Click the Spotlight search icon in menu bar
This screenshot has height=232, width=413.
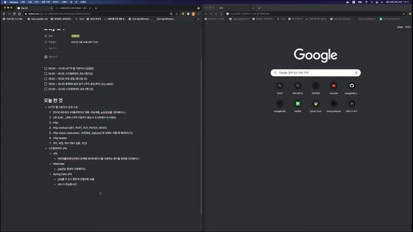tap(372, 2)
